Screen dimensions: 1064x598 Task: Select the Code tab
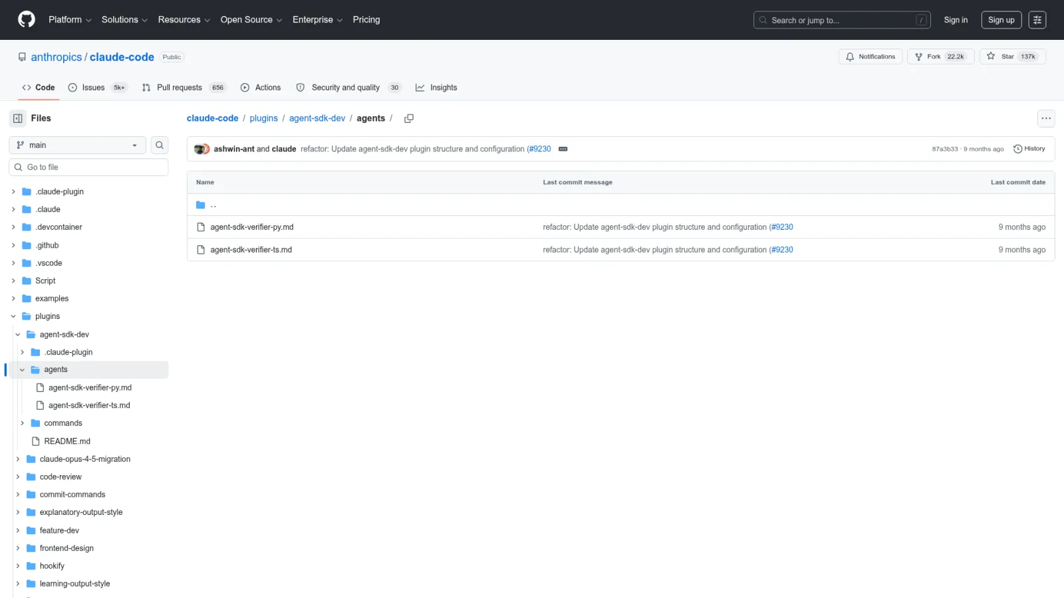coord(39,88)
